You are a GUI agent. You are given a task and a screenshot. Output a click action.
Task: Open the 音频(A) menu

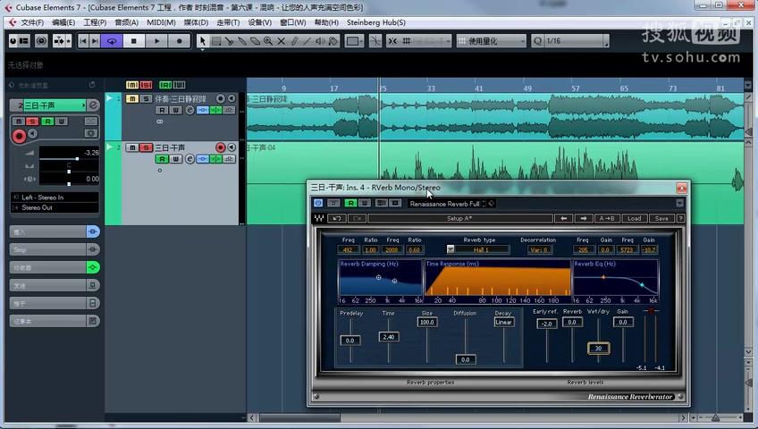click(127, 22)
